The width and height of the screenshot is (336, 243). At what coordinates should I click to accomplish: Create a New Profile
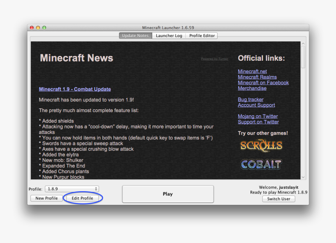(46, 198)
